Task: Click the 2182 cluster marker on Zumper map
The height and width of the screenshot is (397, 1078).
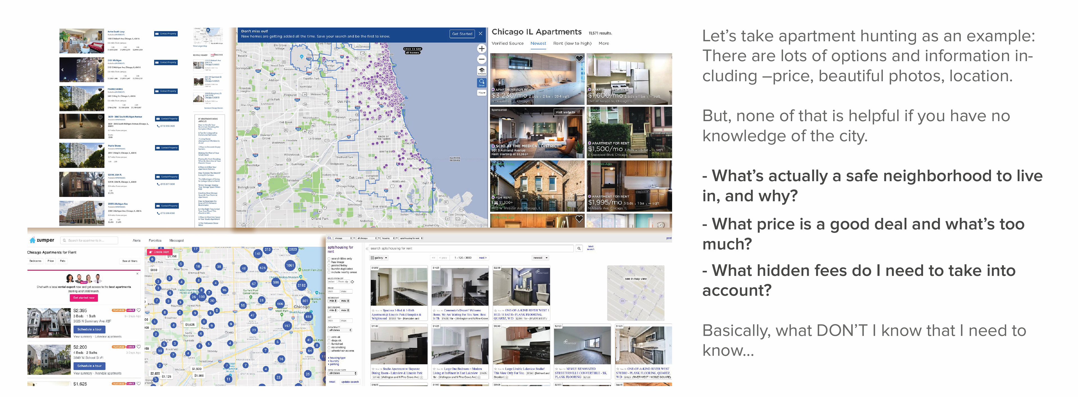Action: click(301, 285)
